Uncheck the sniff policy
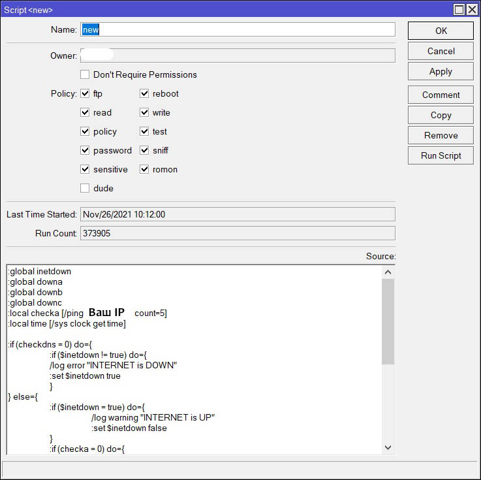This screenshot has width=481, height=480. (144, 150)
